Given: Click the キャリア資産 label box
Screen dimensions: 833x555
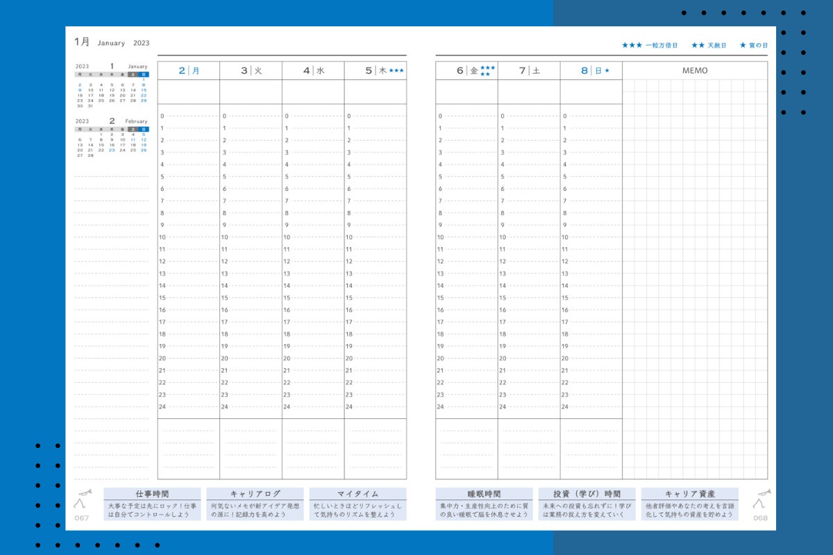Looking at the screenshot, I should (x=689, y=494).
